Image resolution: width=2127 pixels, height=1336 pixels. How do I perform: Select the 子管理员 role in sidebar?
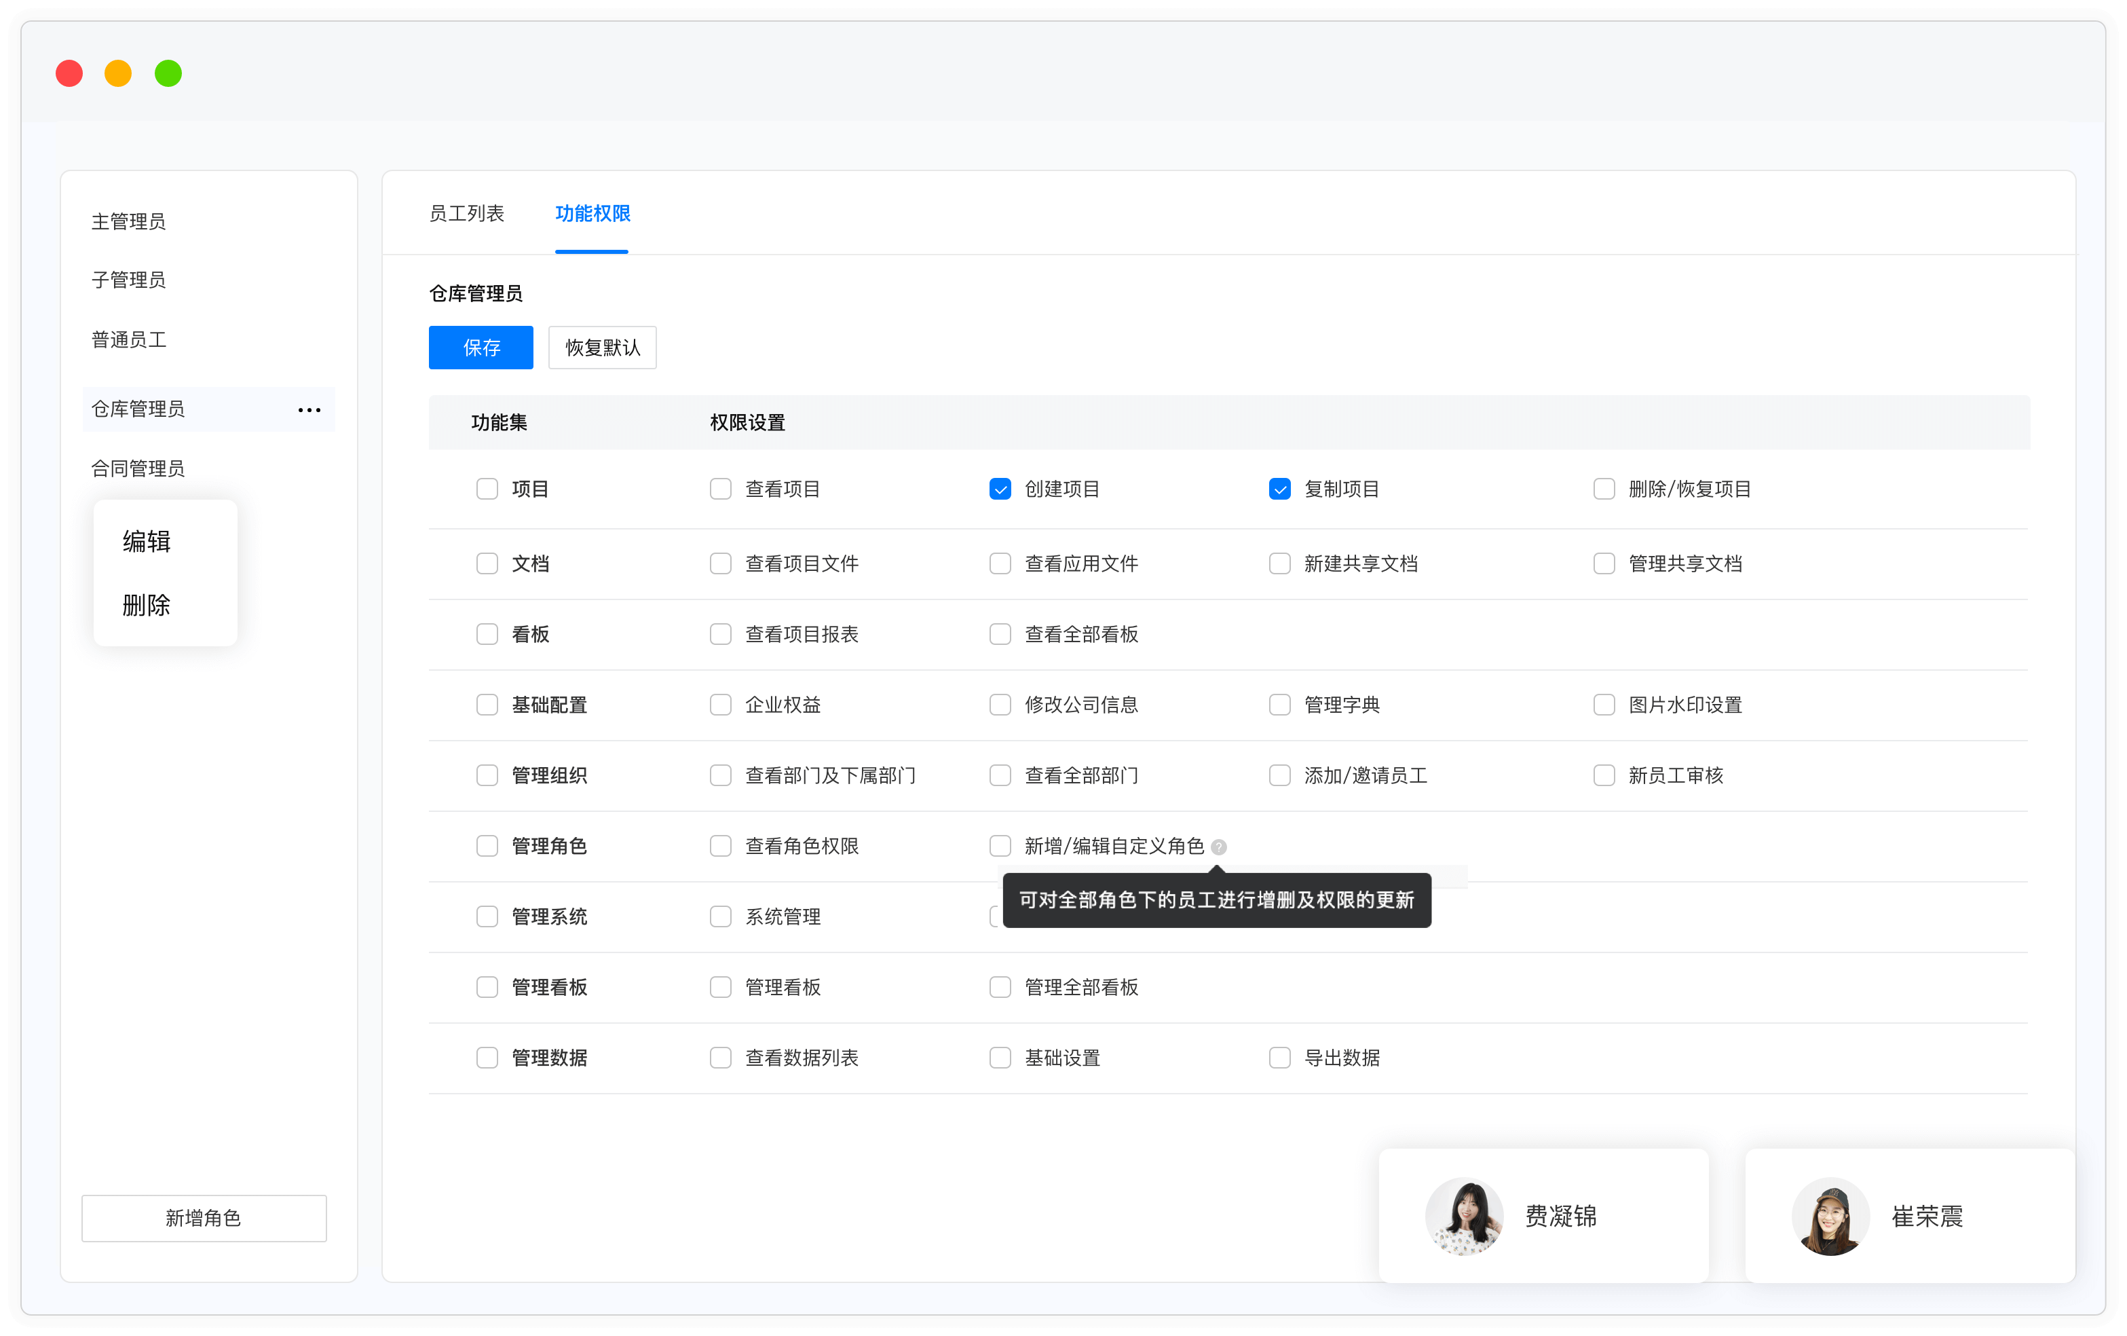[x=129, y=280]
